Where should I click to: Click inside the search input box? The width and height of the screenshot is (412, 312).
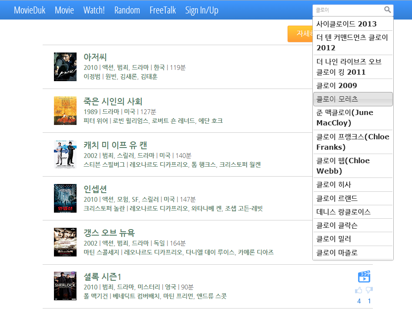point(344,10)
